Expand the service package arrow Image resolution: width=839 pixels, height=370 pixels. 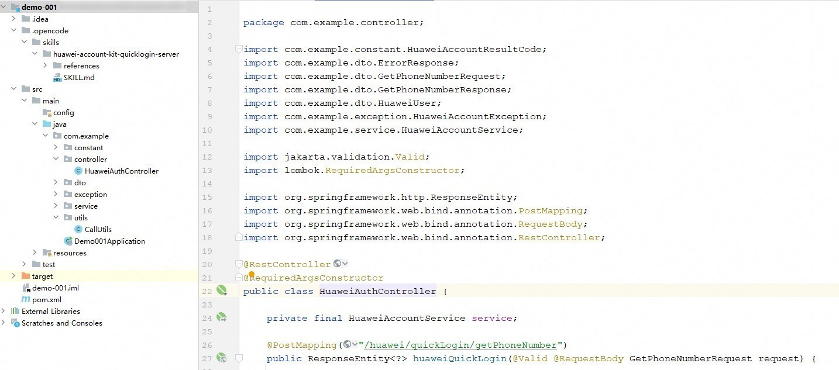tap(56, 206)
